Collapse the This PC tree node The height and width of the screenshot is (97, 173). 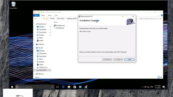tap(35, 48)
